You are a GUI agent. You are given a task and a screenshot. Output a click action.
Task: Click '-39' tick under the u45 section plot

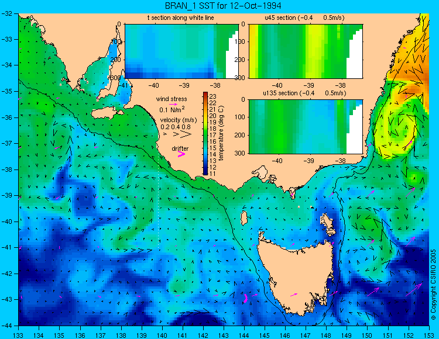click(x=309, y=85)
